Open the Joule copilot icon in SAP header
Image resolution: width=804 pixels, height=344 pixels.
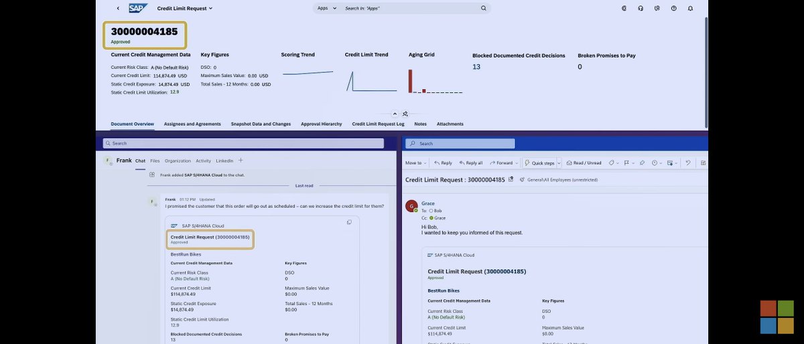[624, 8]
